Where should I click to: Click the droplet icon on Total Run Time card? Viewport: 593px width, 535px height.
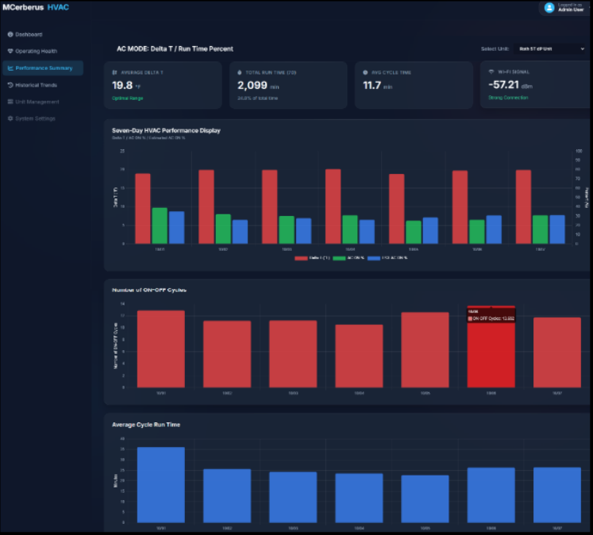pyautogui.click(x=240, y=72)
